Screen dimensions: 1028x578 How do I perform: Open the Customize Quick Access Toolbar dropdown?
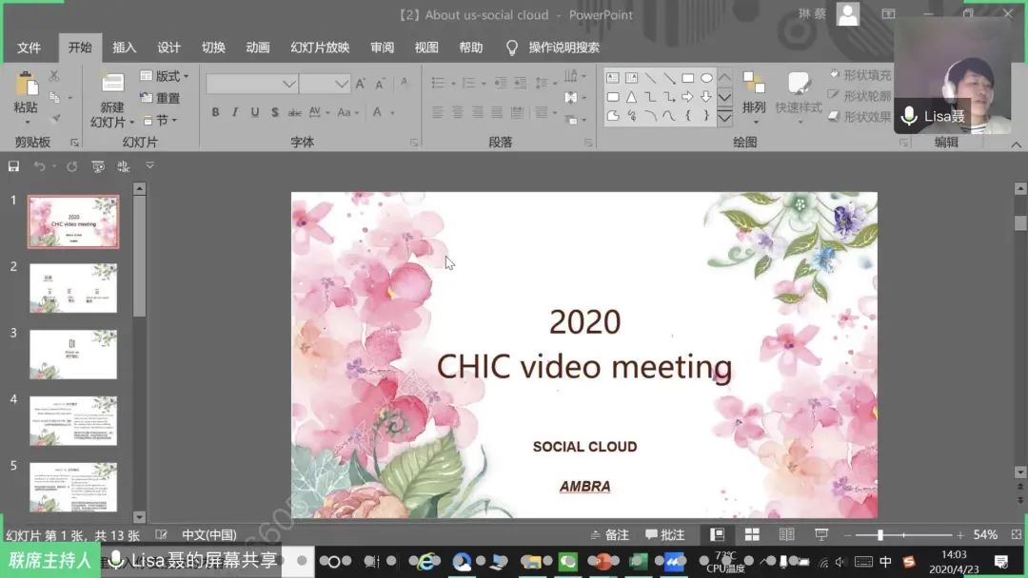[x=149, y=165]
